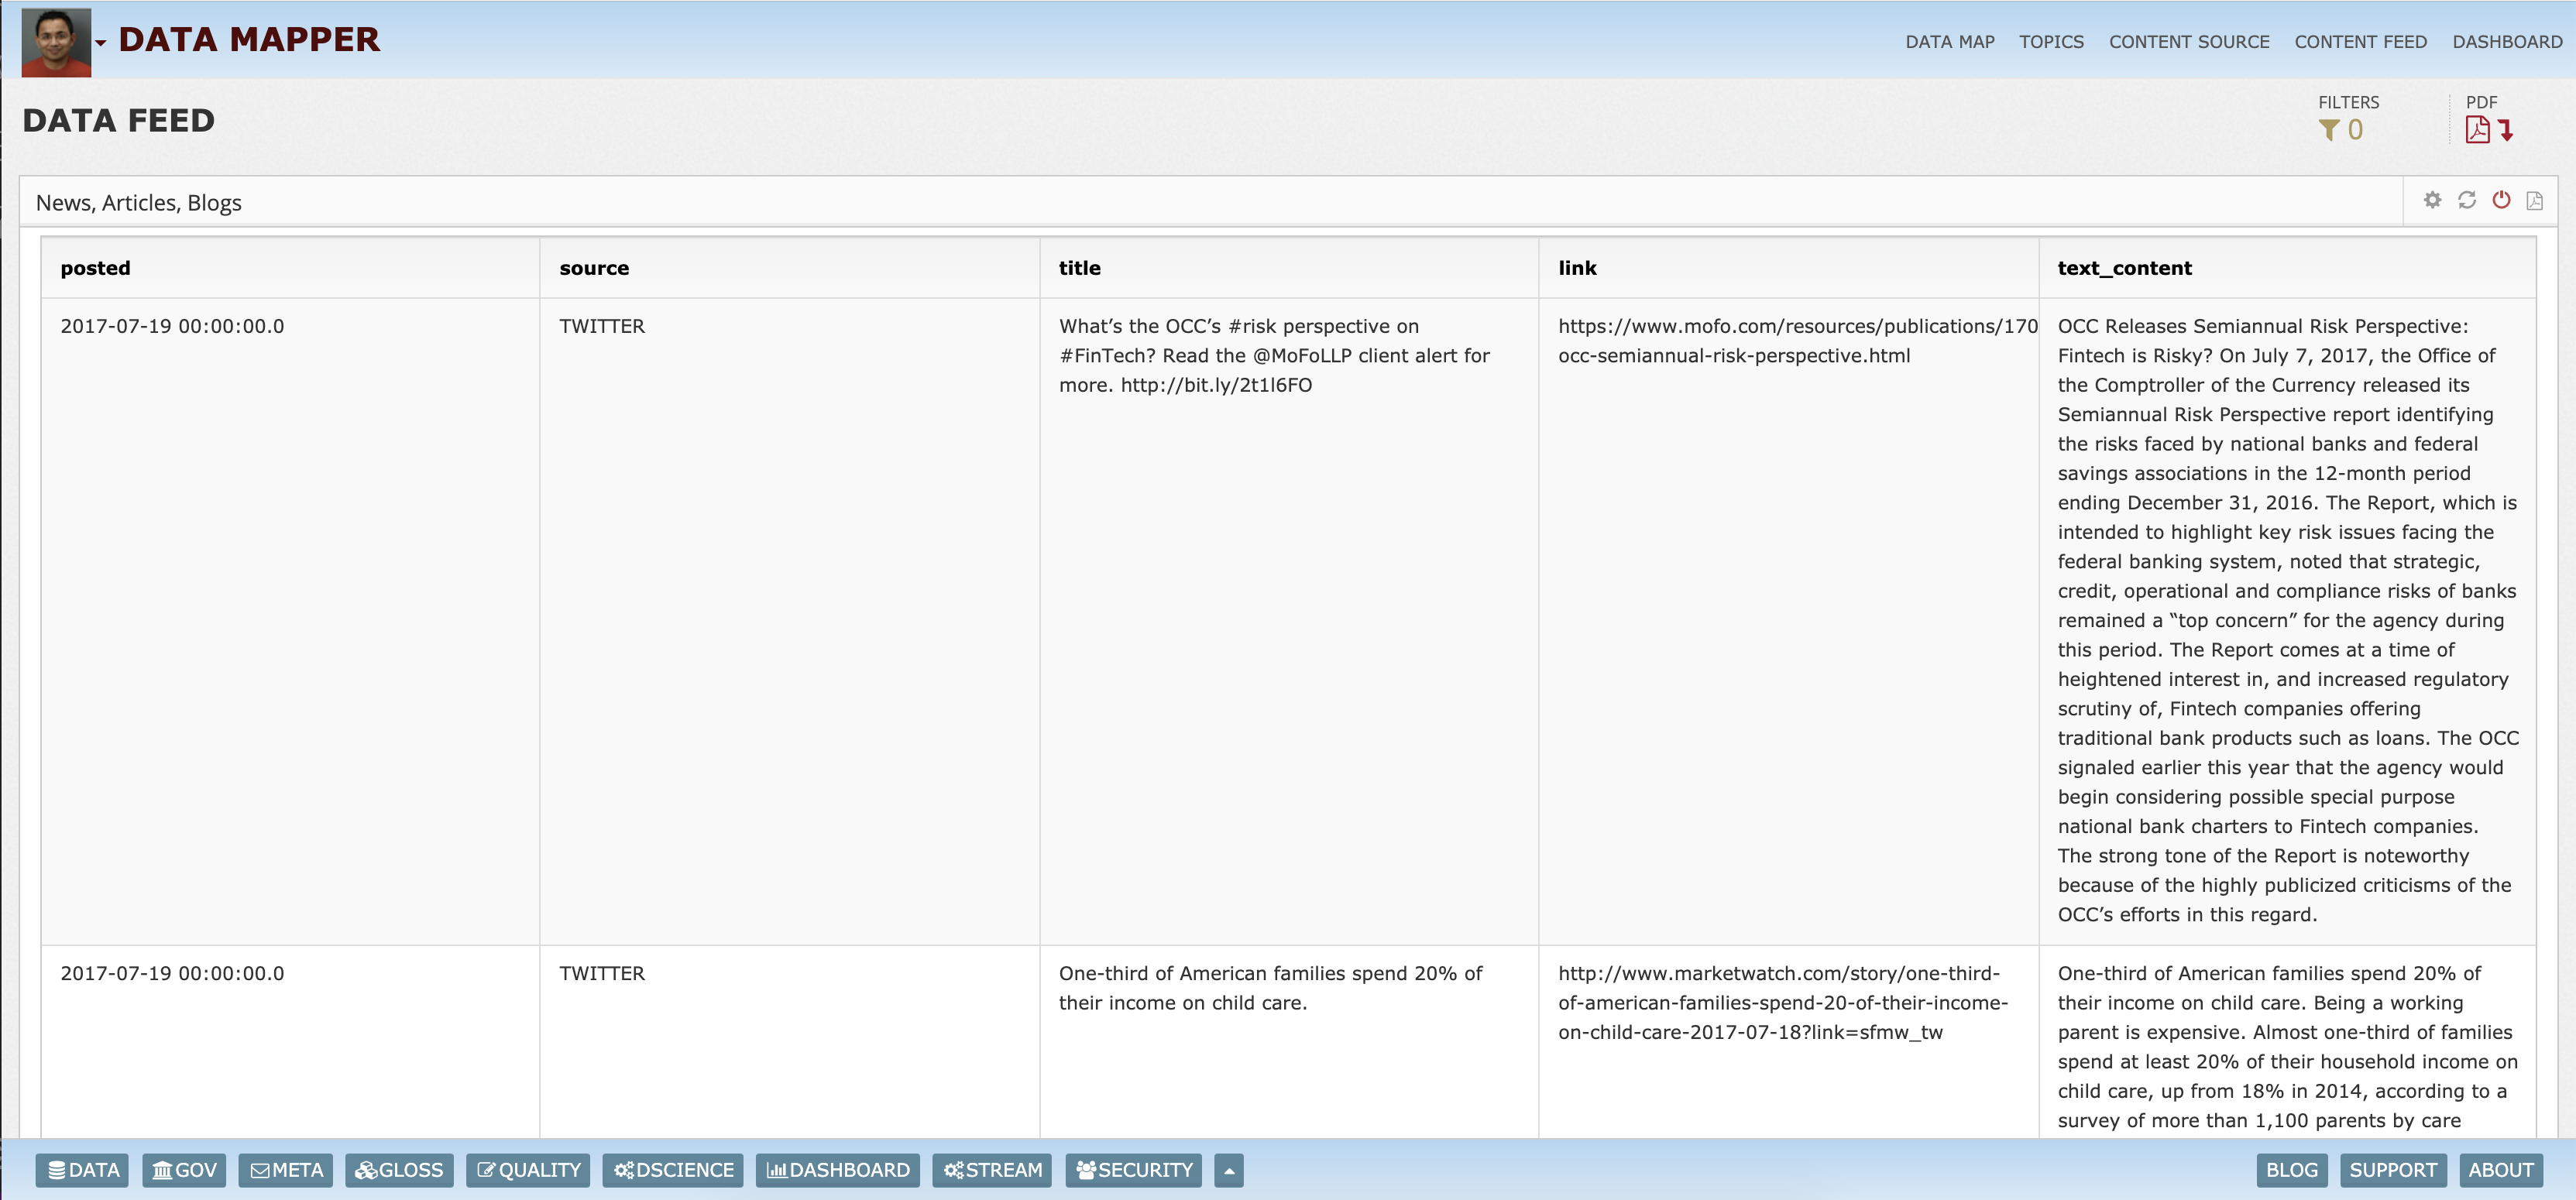Image resolution: width=2576 pixels, height=1200 pixels.
Task: Open the GOV section button
Action: point(184,1170)
